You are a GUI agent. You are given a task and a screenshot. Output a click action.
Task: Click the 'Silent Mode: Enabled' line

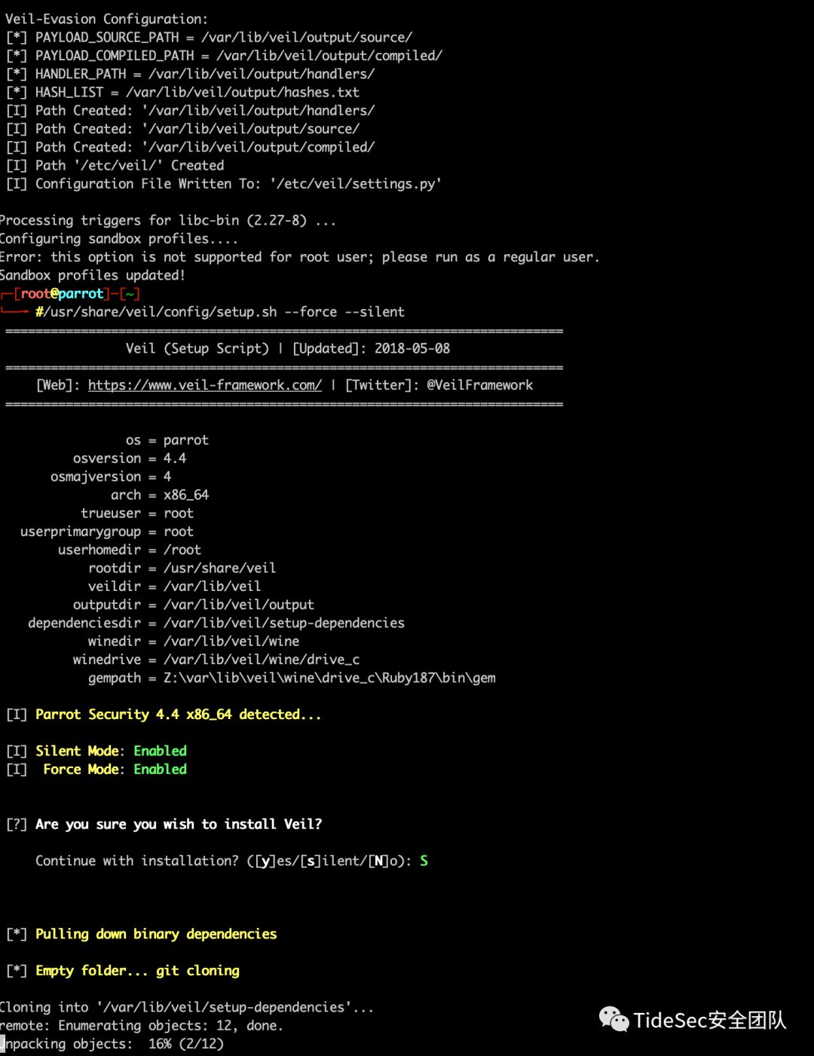[x=96, y=751]
